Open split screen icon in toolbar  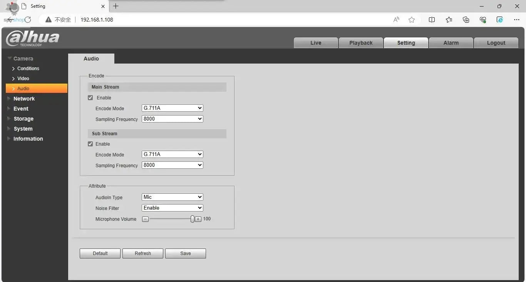pos(432,20)
